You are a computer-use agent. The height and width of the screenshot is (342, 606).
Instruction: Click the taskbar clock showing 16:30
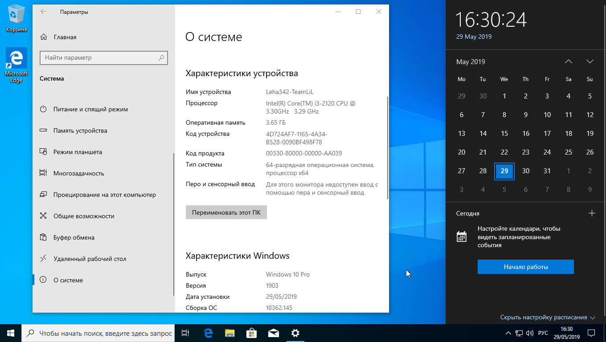click(x=566, y=333)
